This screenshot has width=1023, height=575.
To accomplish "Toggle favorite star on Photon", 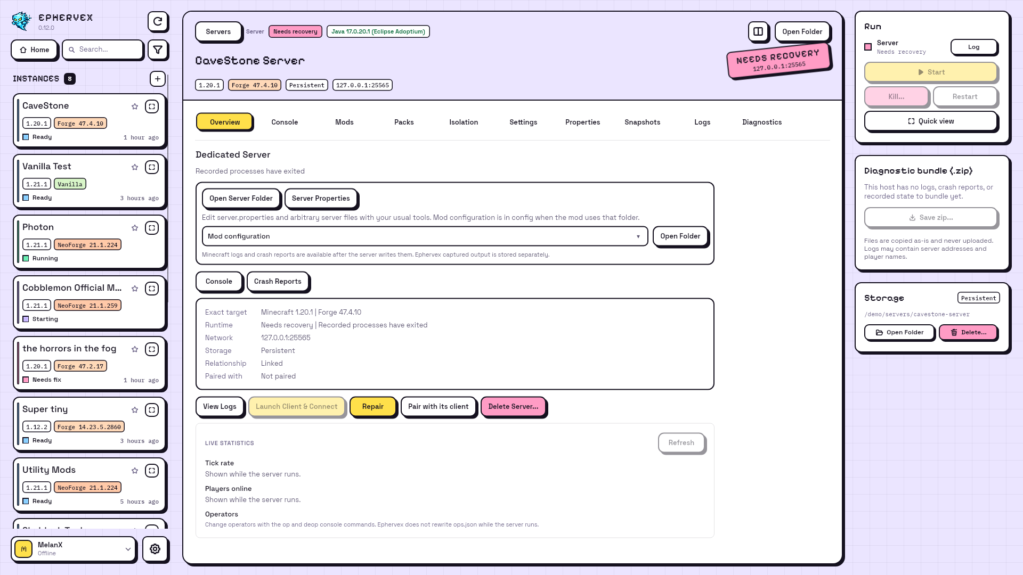I will click(x=135, y=228).
